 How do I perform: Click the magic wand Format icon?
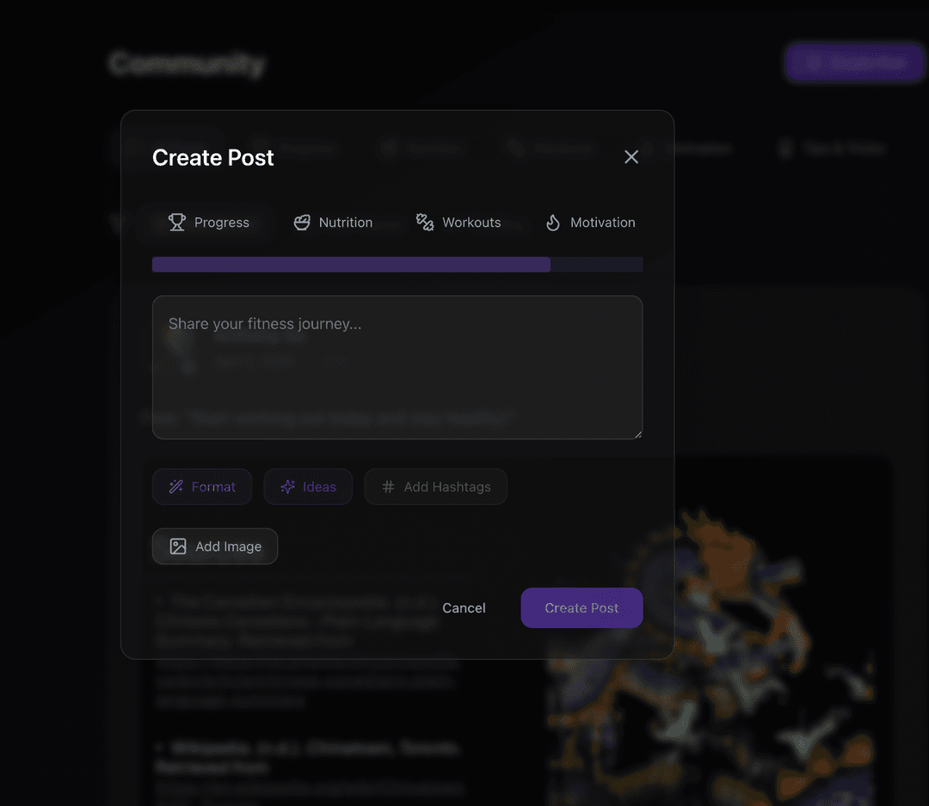(176, 486)
